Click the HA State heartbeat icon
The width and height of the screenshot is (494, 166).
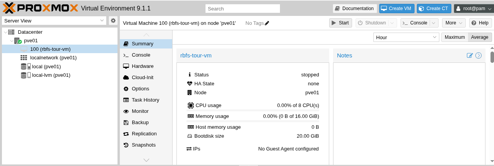(190, 84)
